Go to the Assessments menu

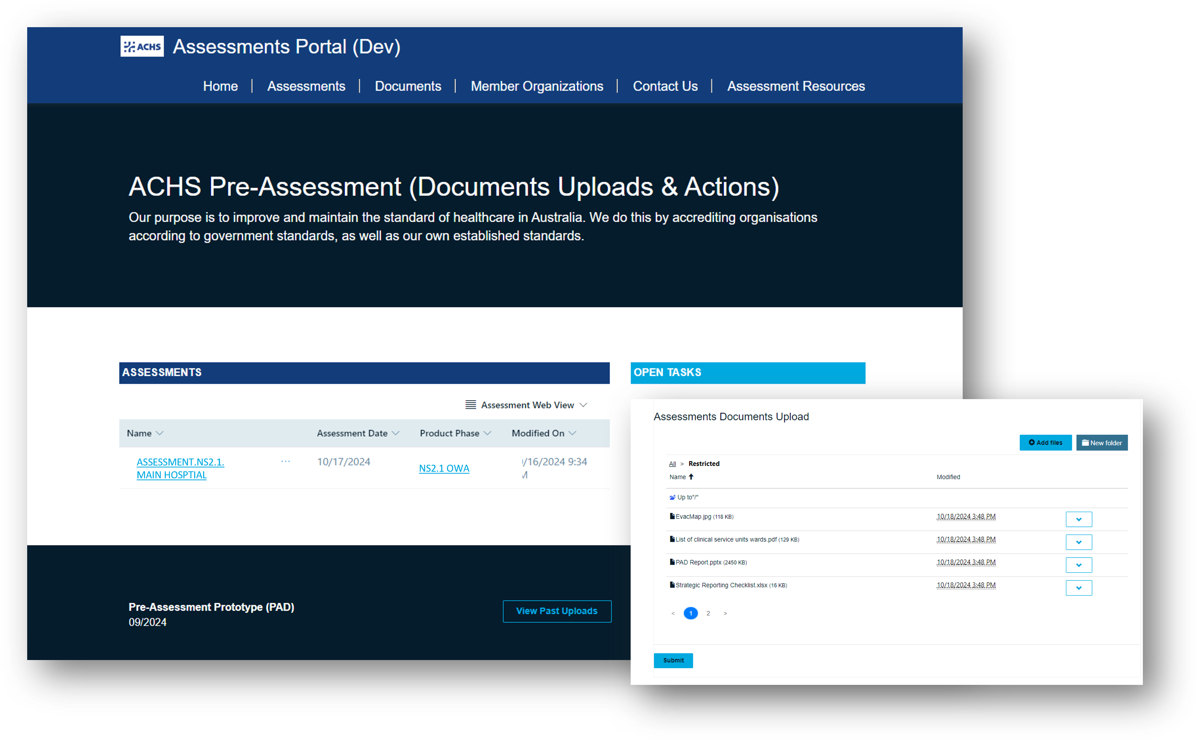[306, 86]
